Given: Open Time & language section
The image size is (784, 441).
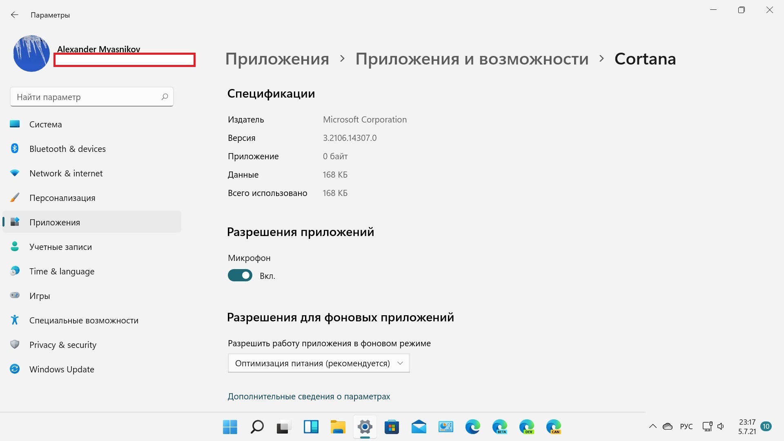Looking at the screenshot, I should pos(92,271).
